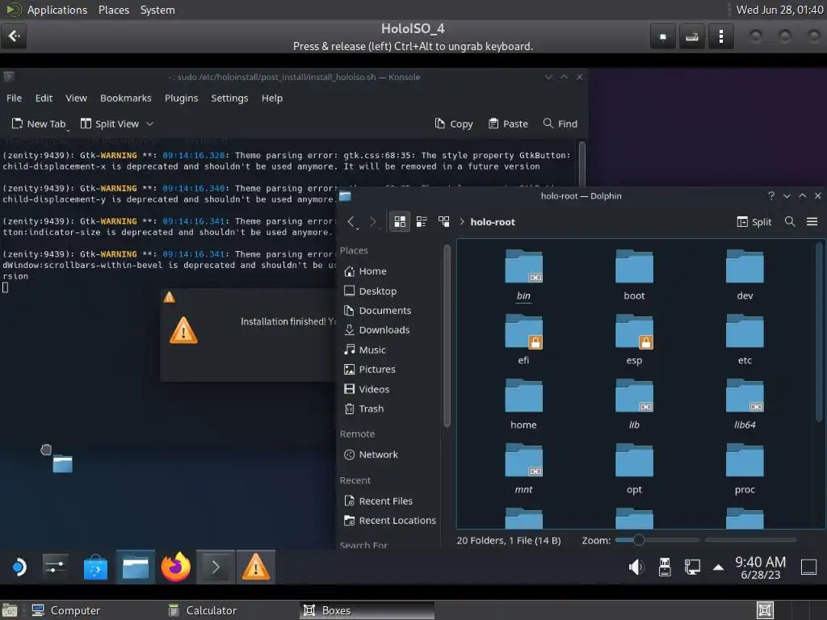Launch Firefox from the taskbar

pos(175,568)
